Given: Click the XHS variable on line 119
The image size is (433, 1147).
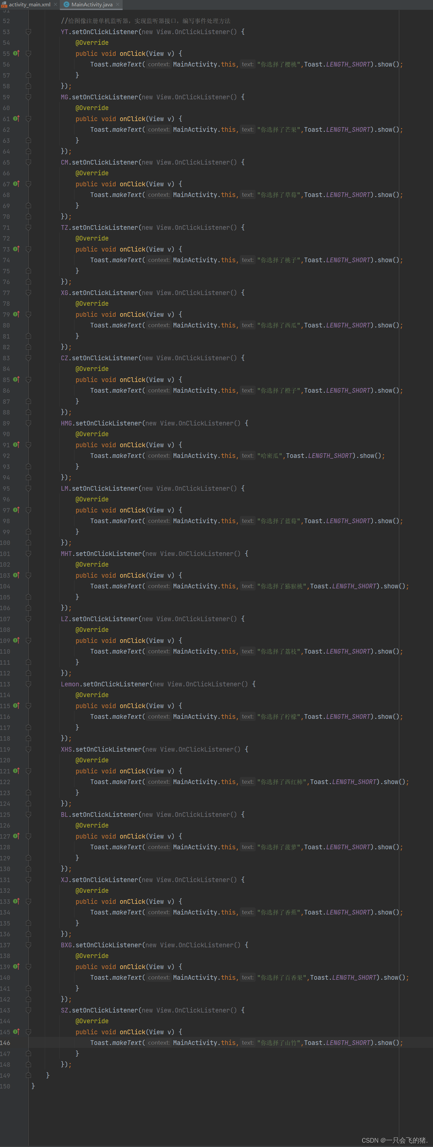Looking at the screenshot, I should click(x=66, y=749).
